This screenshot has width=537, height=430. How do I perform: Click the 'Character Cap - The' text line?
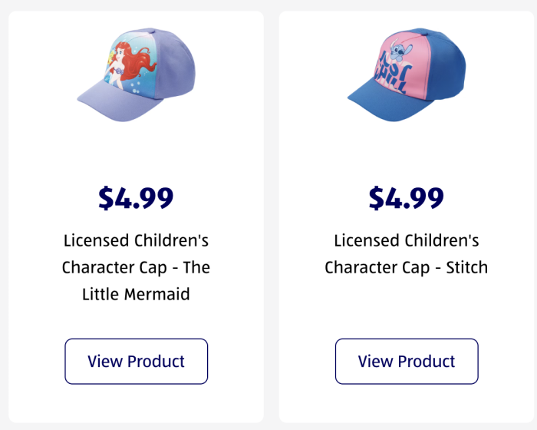coord(136,267)
